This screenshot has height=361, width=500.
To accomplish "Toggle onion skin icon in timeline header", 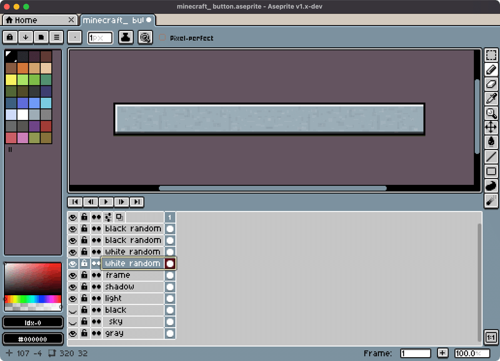I will tap(120, 217).
